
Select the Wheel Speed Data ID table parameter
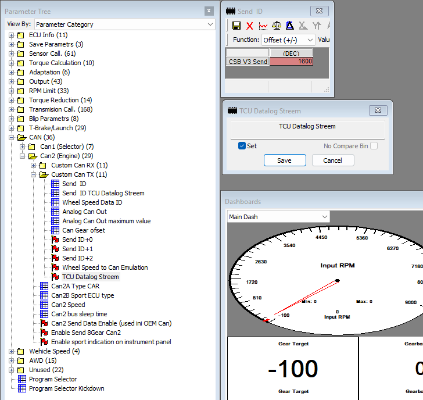click(92, 202)
